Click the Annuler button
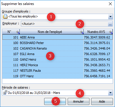This screenshot has width=115, height=107. point(78,101)
